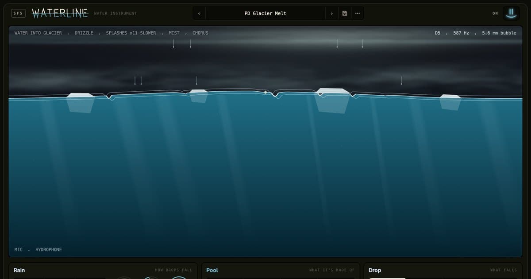
Task: Open the three-dot more options menu
Action: [x=358, y=13]
